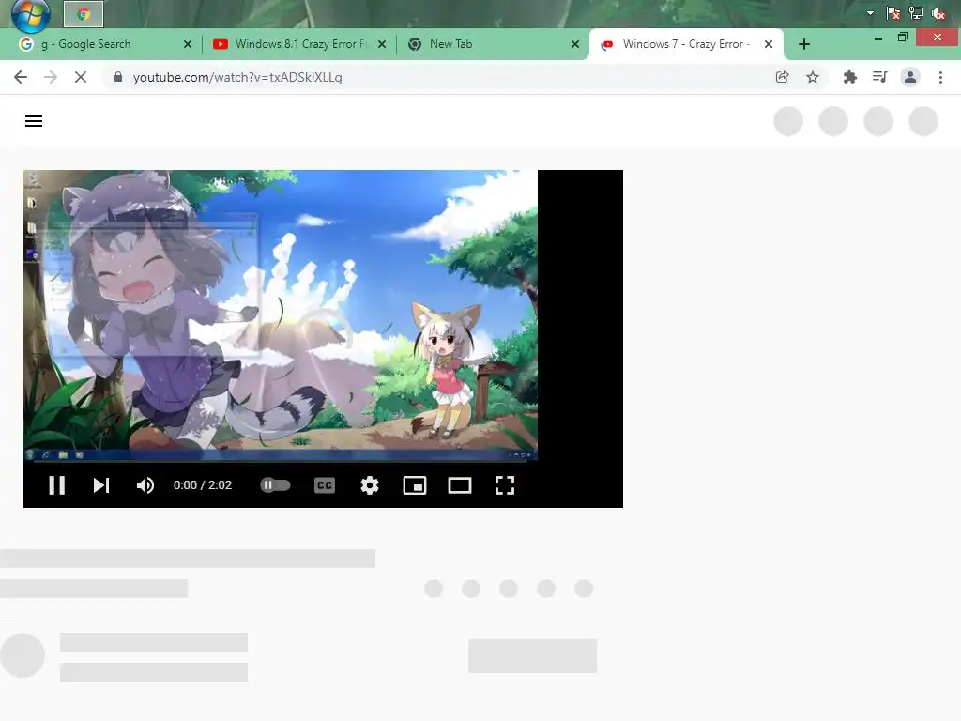Open the Chrome profile avatar
This screenshot has width=961, height=721.
click(910, 77)
